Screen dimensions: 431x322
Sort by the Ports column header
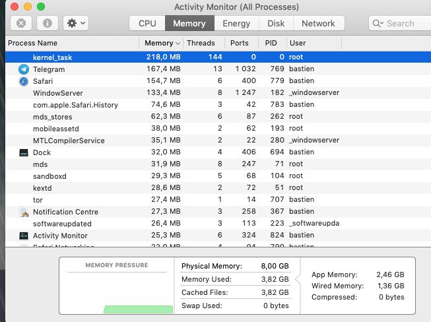click(x=242, y=43)
